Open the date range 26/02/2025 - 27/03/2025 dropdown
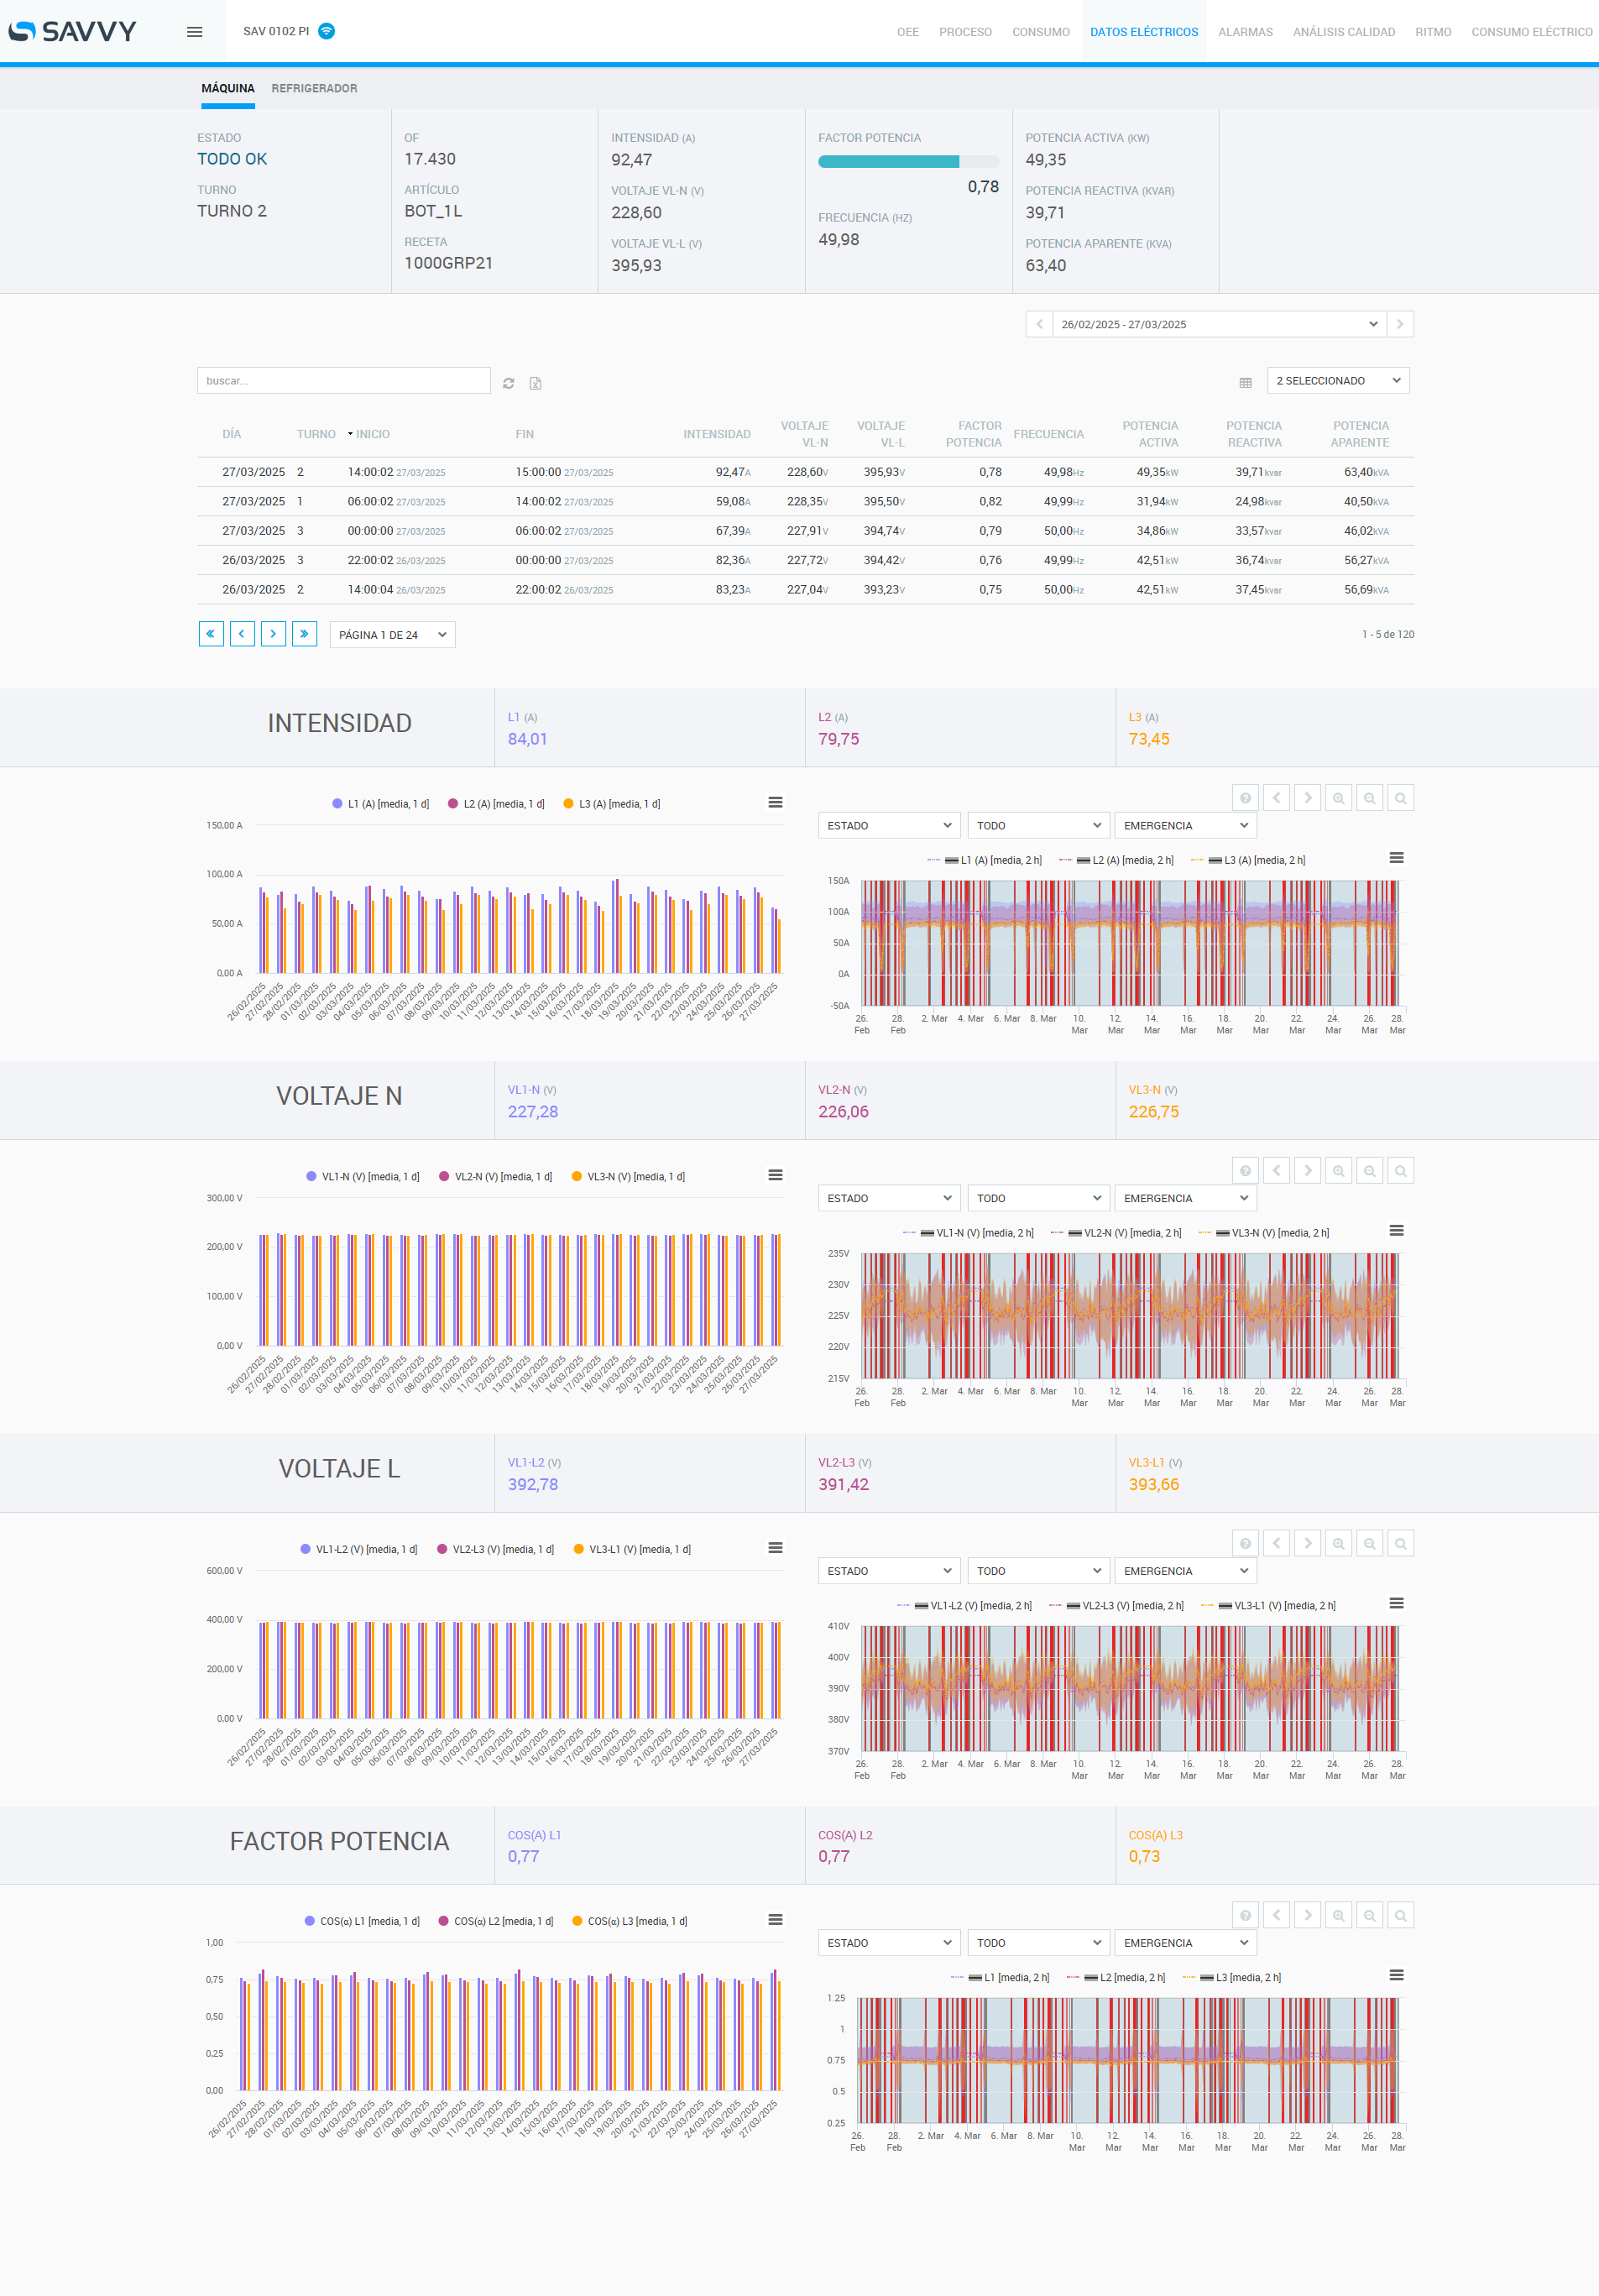The width and height of the screenshot is (1599, 2296). click(1218, 324)
